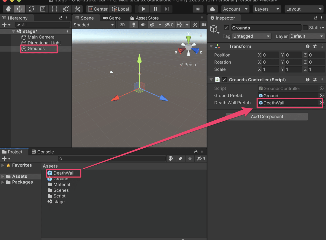
Task: Open the Layers dropdown
Action: coord(267,9)
